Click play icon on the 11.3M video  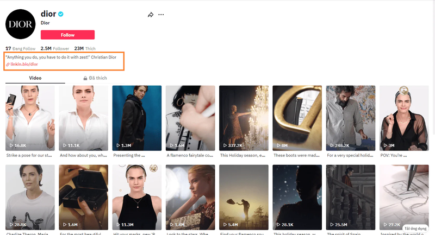118,225
